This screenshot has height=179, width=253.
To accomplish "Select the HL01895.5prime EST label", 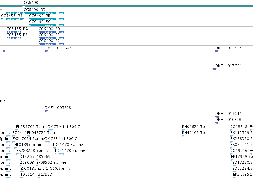I will pyautogui.click(x=29, y=145).
